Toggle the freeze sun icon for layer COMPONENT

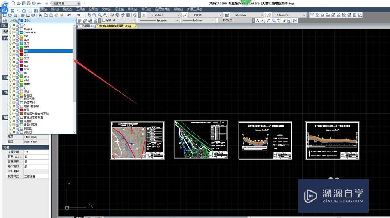coord(14,33)
